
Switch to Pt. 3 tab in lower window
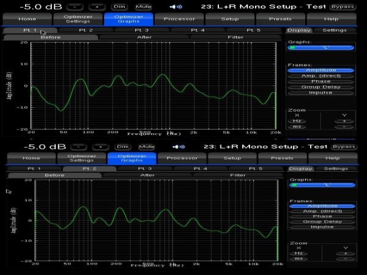pyautogui.click(x=144, y=168)
